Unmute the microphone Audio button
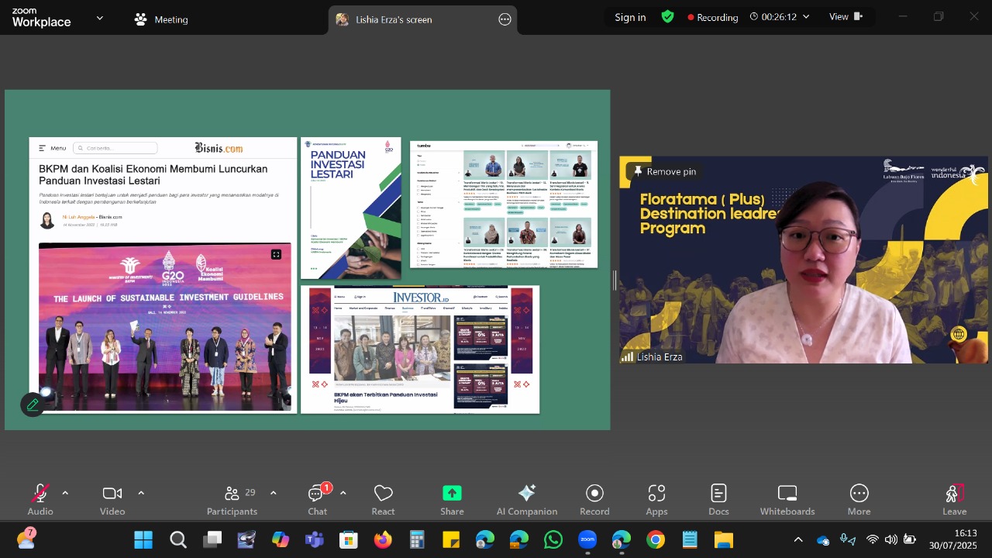 [40, 500]
